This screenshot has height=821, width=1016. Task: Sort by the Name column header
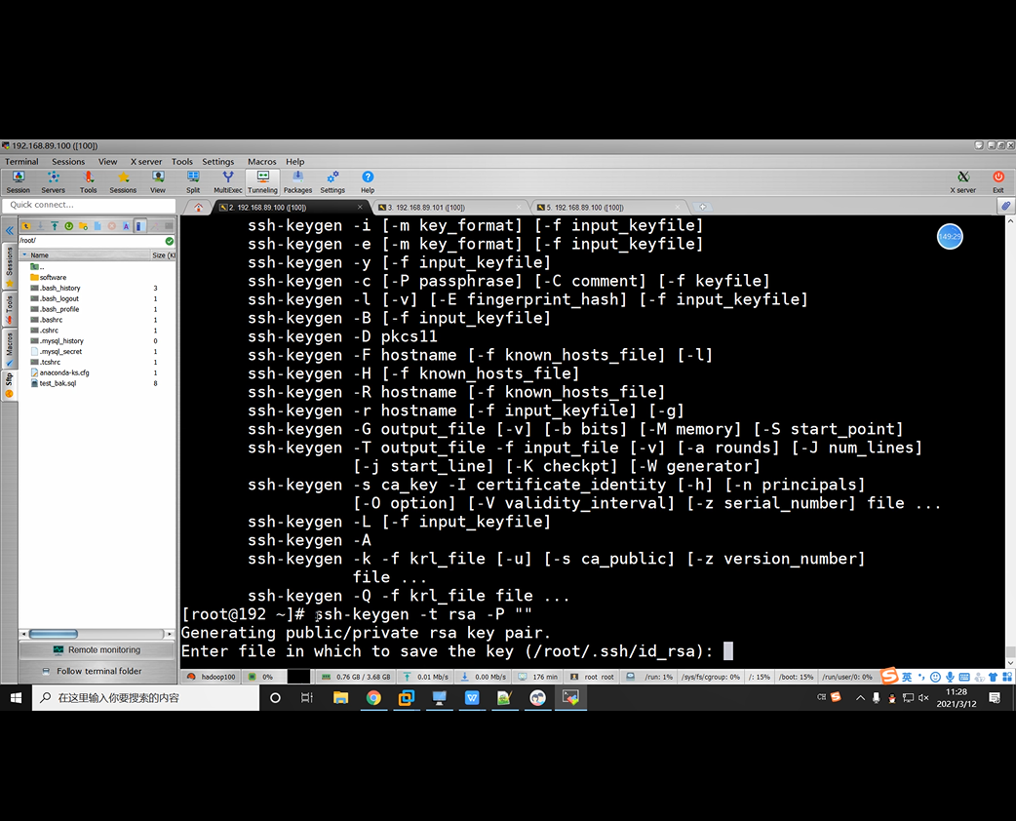click(x=84, y=255)
